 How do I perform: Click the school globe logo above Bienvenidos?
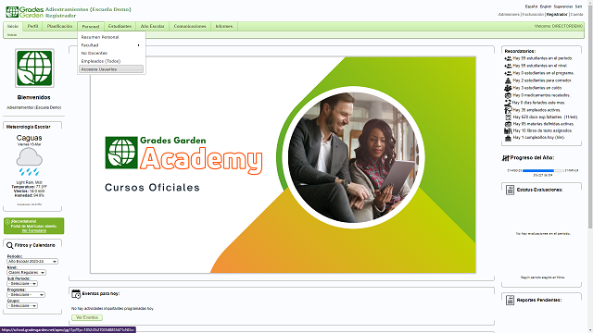coord(34,68)
